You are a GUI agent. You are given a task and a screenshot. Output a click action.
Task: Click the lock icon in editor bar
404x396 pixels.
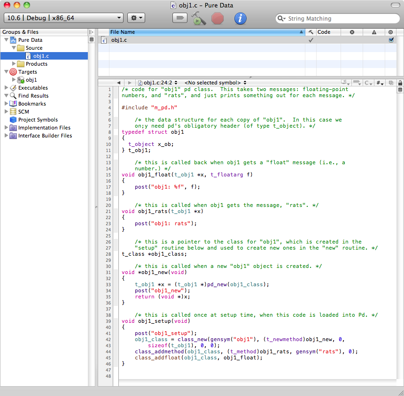click(x=400, y=83)
